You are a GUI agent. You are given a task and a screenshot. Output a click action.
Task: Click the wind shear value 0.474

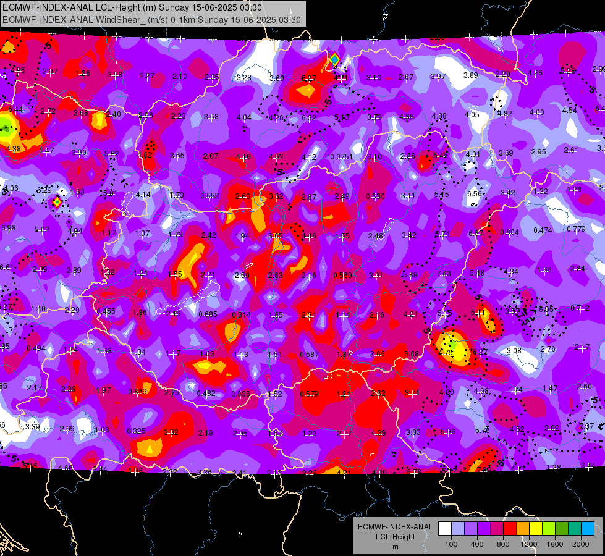click(x=543, y=230)
